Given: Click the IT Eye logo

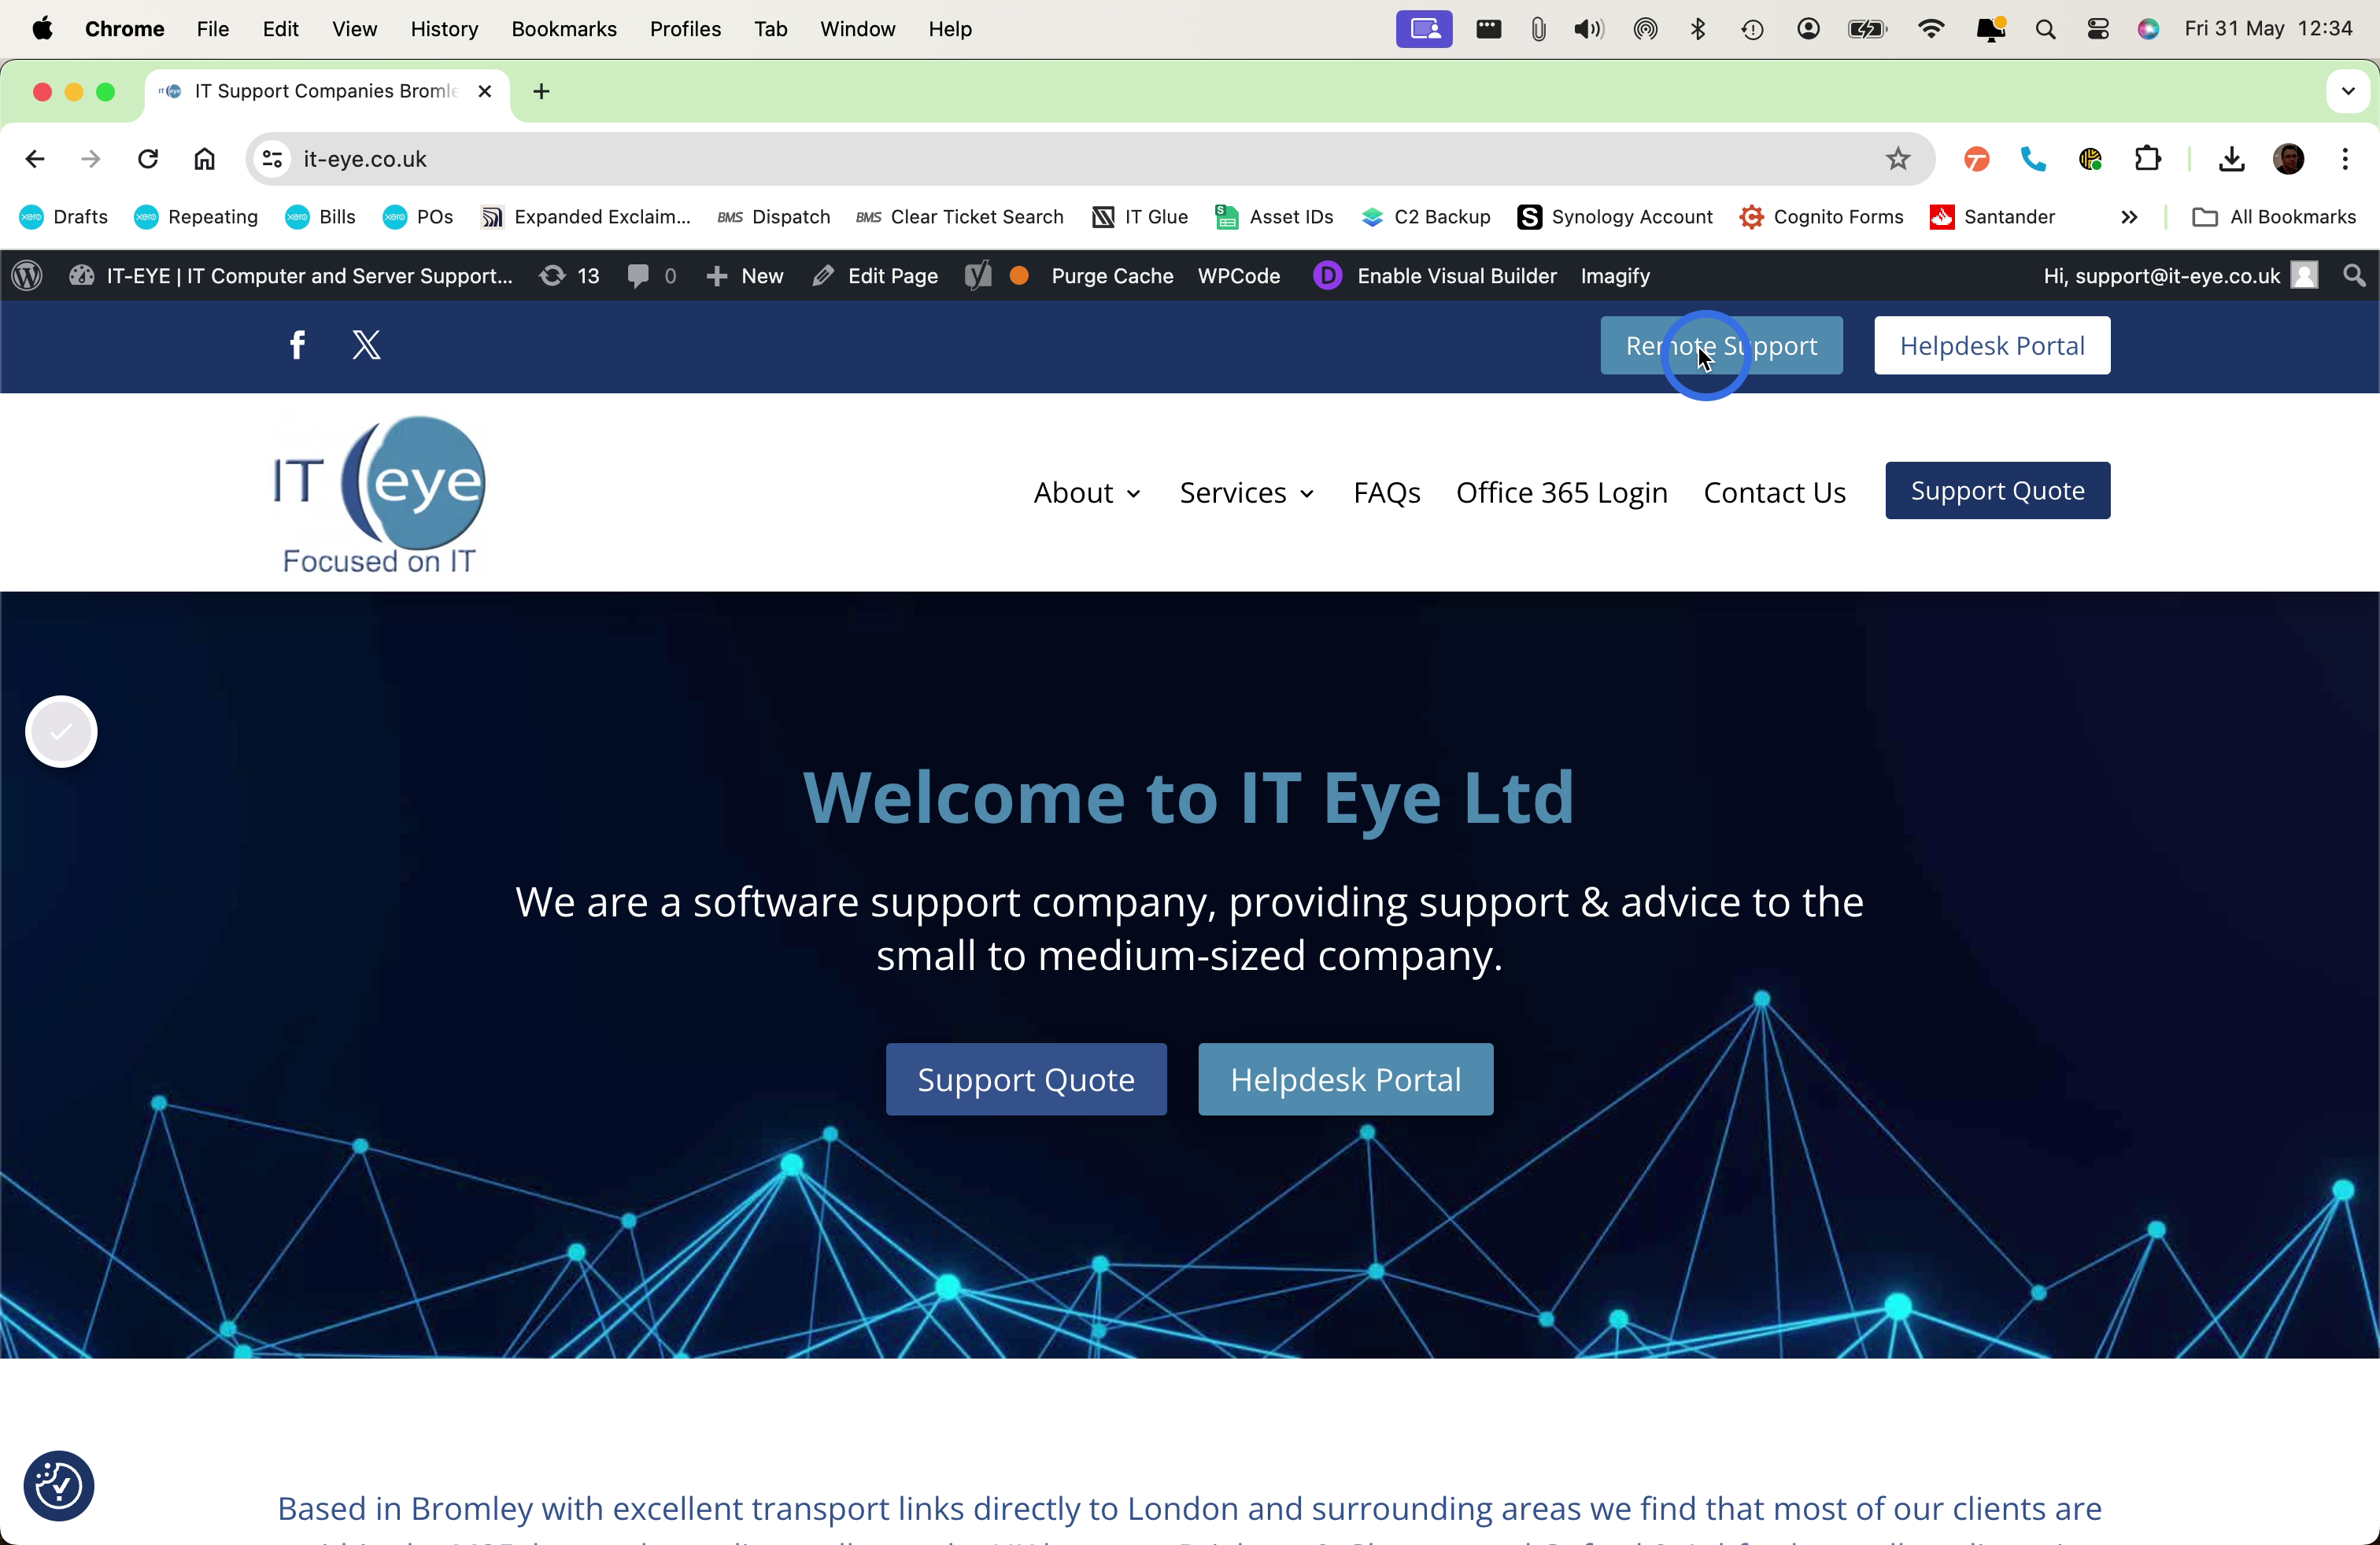Looking at the screenshot, I should 379,494.
